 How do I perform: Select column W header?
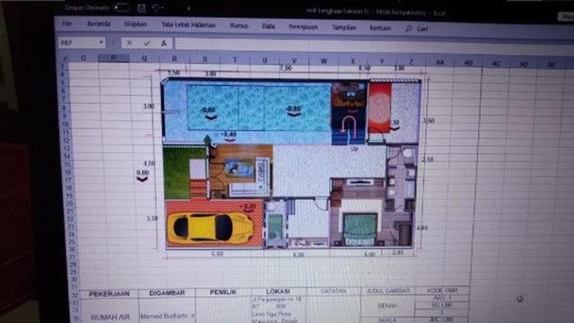point(324,61)
